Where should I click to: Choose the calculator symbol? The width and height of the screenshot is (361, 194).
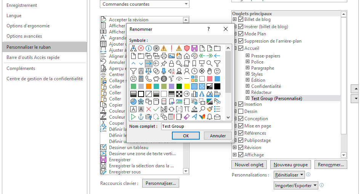(x=141, y=79)
